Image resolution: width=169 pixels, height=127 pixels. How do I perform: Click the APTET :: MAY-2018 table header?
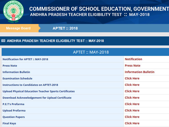pyautogui.click(x=91, y=52)
